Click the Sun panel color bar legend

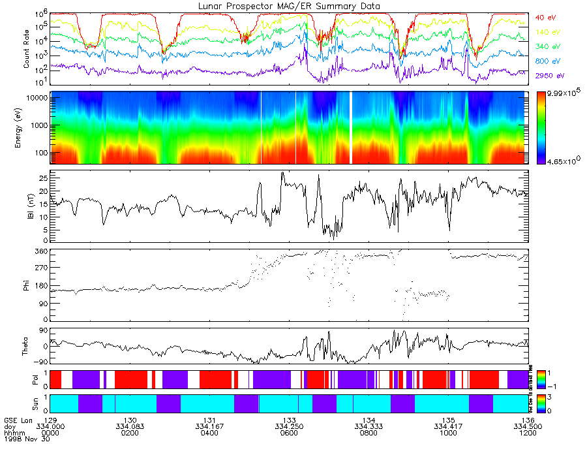coord(541,403)
